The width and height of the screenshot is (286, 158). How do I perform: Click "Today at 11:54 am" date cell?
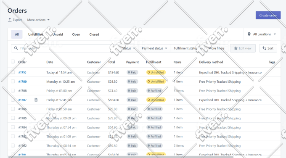point(59,72)
